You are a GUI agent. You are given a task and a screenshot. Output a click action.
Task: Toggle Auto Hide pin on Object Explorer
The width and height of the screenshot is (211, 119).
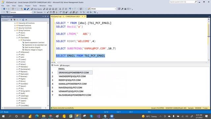(x=45, y=17)
